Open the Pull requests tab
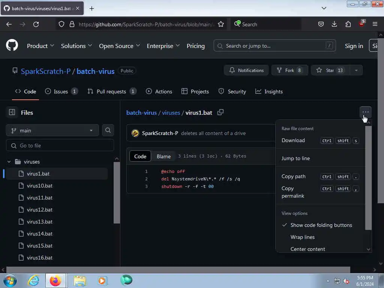 tap(112, 91)
